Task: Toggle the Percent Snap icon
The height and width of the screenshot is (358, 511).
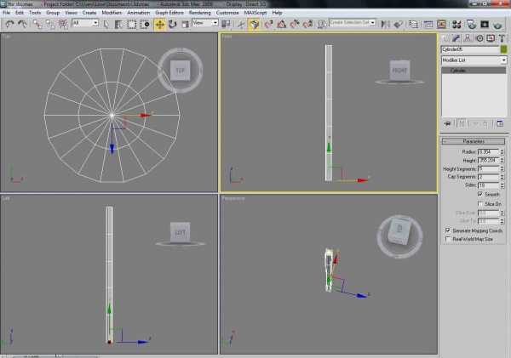Action: (295, 25)
